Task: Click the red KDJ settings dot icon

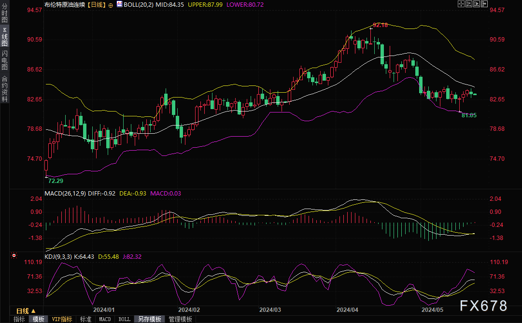Action: click(14, 255)
